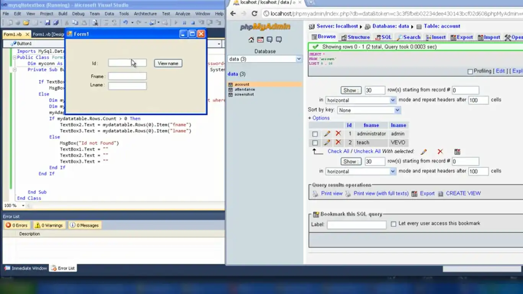Open the Export tab in phpMyAdmin
The height and width of the screenshot is (294, 523).
point(462,37)
